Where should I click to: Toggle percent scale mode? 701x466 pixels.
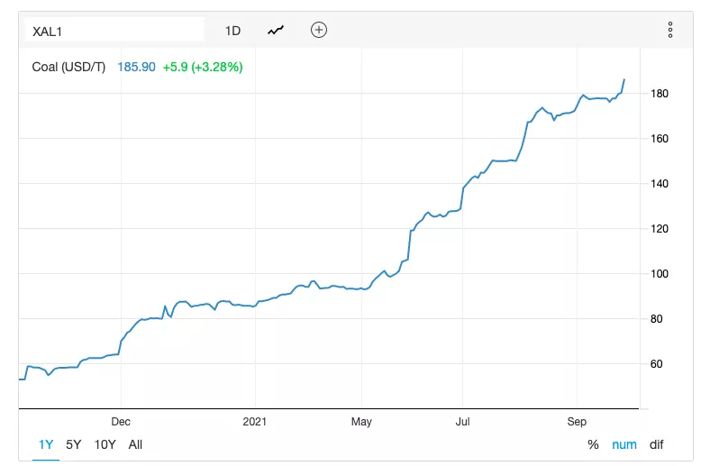[593, 444]
